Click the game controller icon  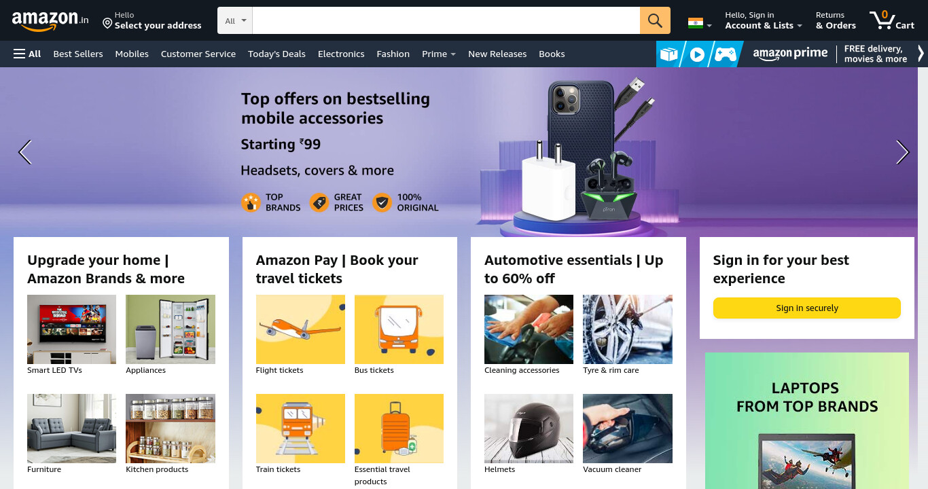coord(725,54)
